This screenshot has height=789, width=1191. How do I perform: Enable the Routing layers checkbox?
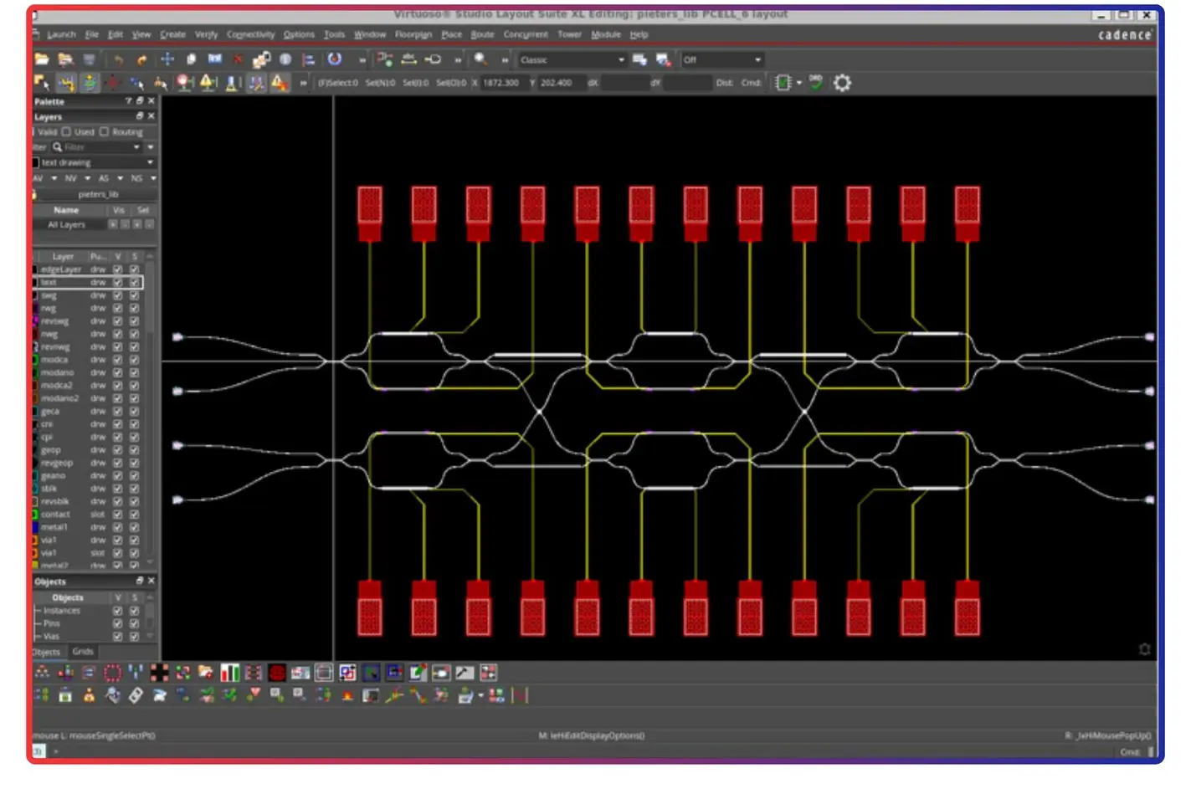pos(104,132)
